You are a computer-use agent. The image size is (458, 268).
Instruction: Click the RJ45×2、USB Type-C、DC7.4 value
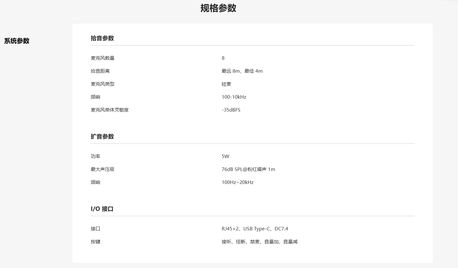coord(255,229)
